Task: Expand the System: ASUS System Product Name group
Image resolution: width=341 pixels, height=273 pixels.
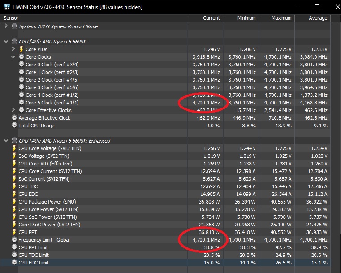Action: pyautogui.click(x=6, y=26)
